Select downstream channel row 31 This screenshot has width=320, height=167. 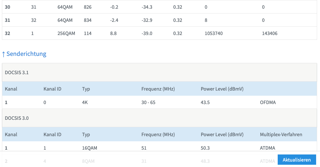pyautogui.click(x=160, y=20)
